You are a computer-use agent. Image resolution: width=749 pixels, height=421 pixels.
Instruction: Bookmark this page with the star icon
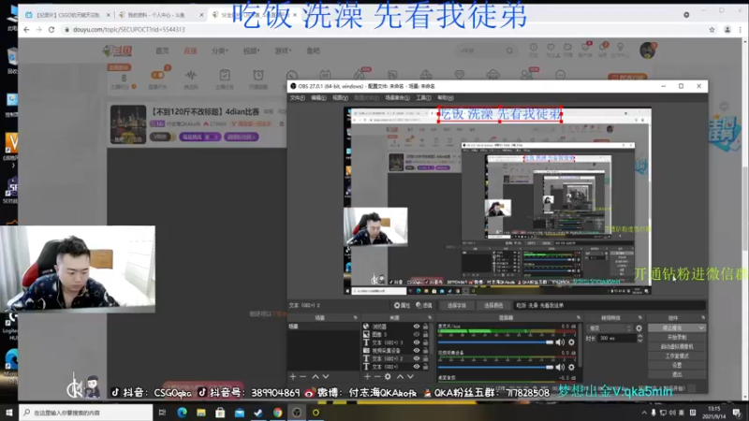(712, 30)
